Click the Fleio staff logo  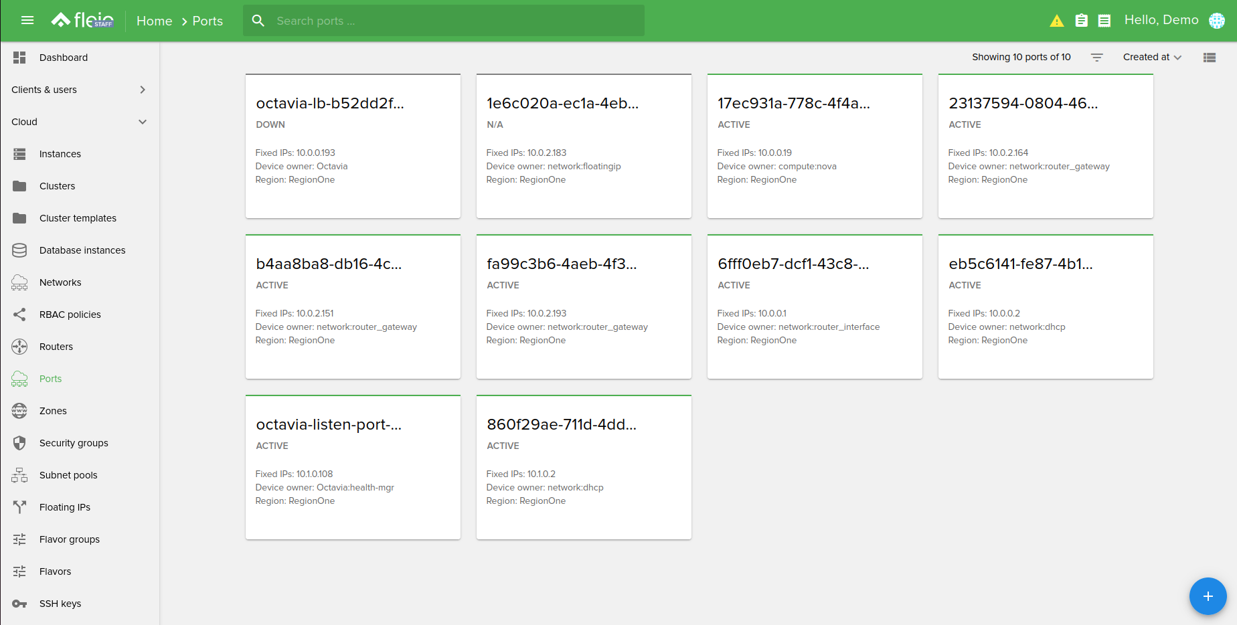(82, 20)
